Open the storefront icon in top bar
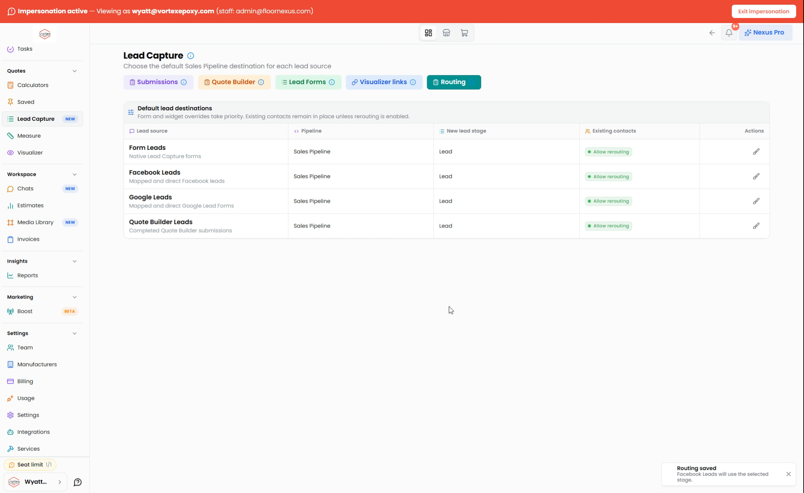 tap(446, 33)
